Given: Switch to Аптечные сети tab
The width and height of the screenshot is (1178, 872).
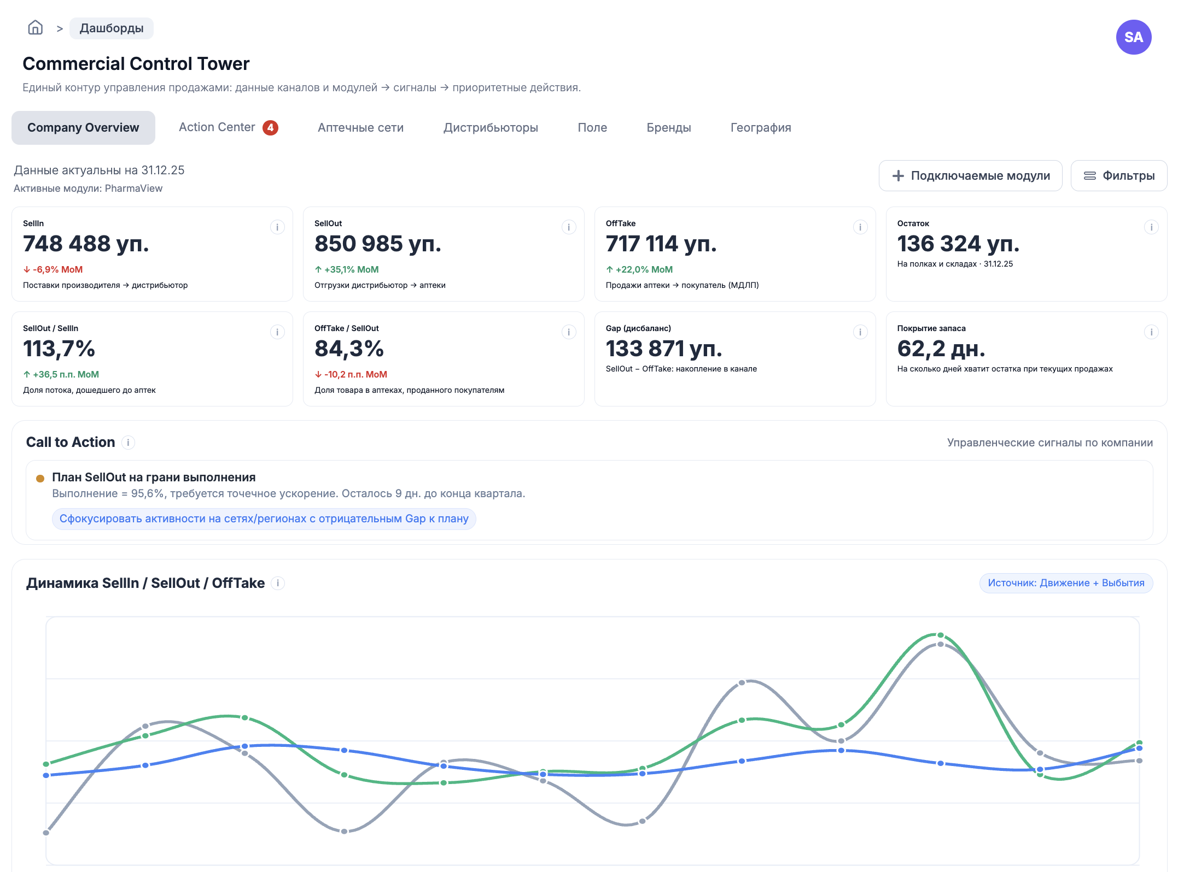Looking at the screenshot, I should [360, 128].
